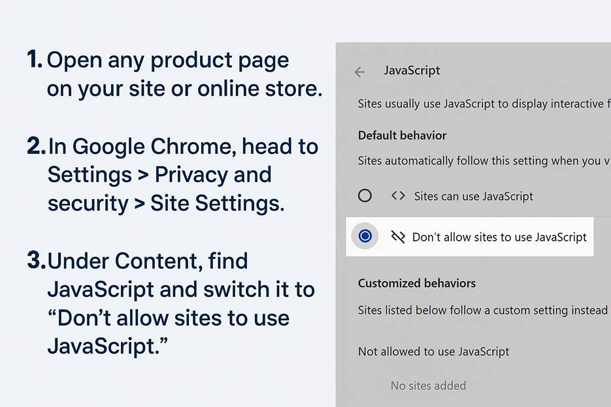Click the back arrow beside JavaScript heading
The width and height of the screenshot is (611, 407).
click(x=359, y=72)
